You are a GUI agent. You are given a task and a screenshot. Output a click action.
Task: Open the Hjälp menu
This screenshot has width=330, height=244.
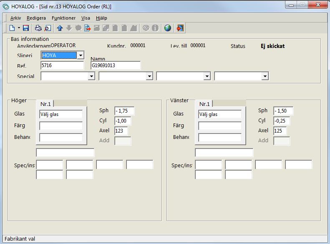[x=101, y=18]
